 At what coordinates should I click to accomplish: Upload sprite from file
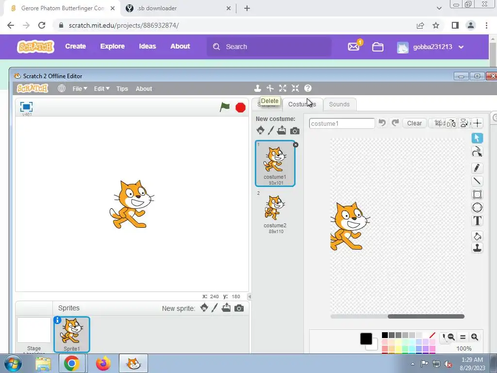click(226, 307)
